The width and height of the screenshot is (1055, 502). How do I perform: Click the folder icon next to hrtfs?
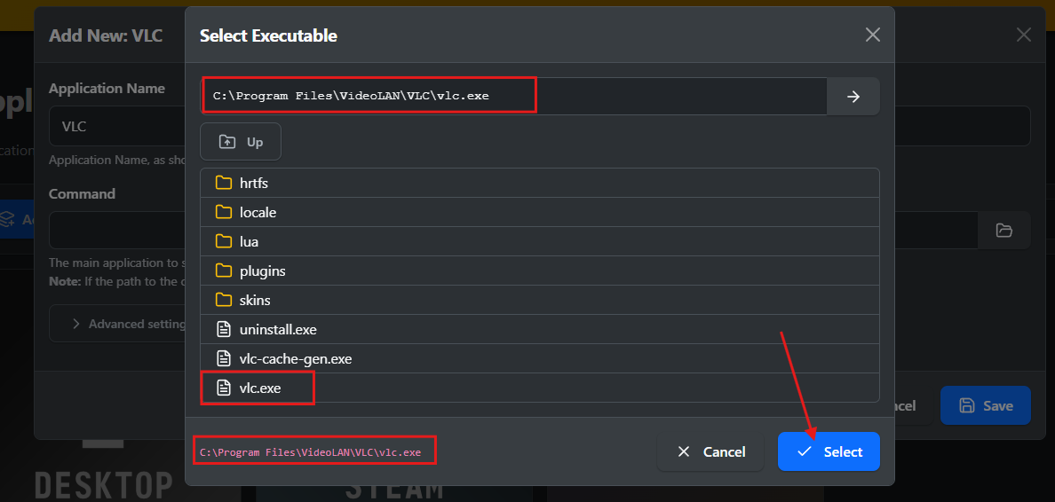224,183
